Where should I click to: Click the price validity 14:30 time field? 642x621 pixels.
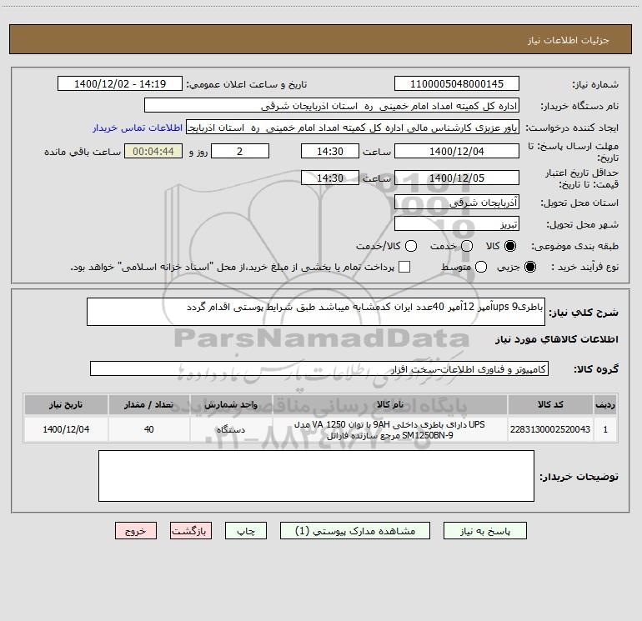click(330, 178)
